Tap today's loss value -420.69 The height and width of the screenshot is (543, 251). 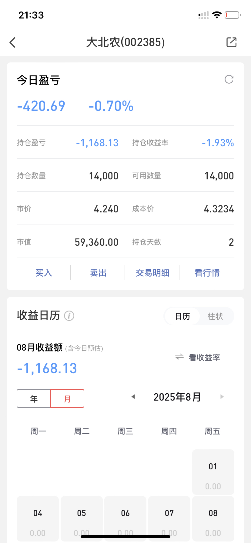click(x=41, y=106)
